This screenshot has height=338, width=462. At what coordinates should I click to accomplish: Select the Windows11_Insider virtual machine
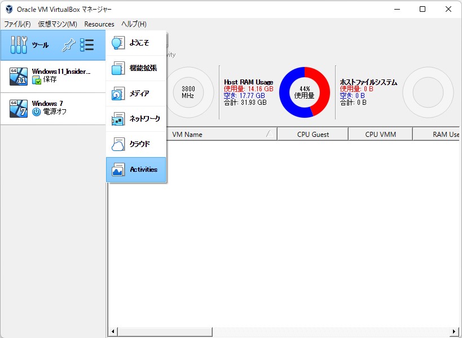click(53, 77)
